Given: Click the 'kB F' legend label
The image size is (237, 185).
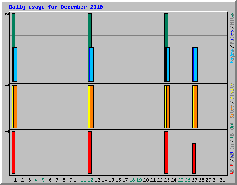Looking at the screenshot, I should 231,169.
